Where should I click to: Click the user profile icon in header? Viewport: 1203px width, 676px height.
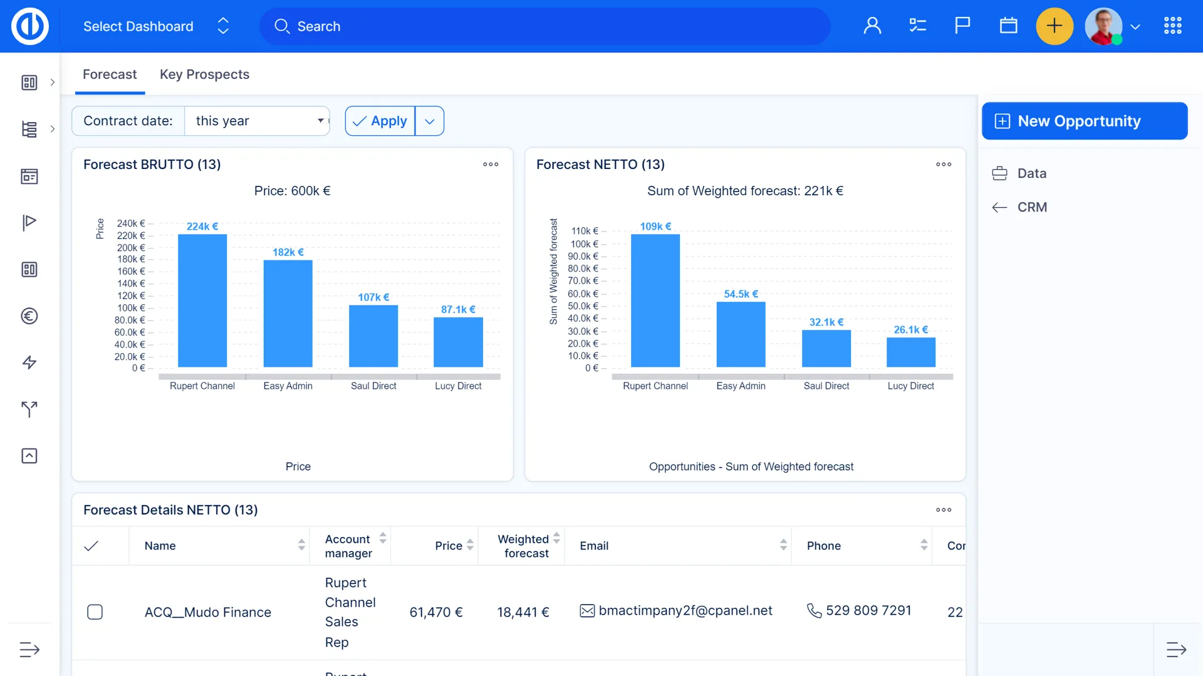pyautogui.click(x=872, y=26)
